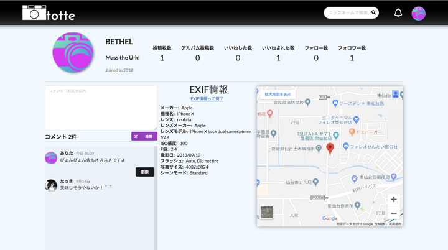Click the search magnifier icon

[x=373, y=12]
